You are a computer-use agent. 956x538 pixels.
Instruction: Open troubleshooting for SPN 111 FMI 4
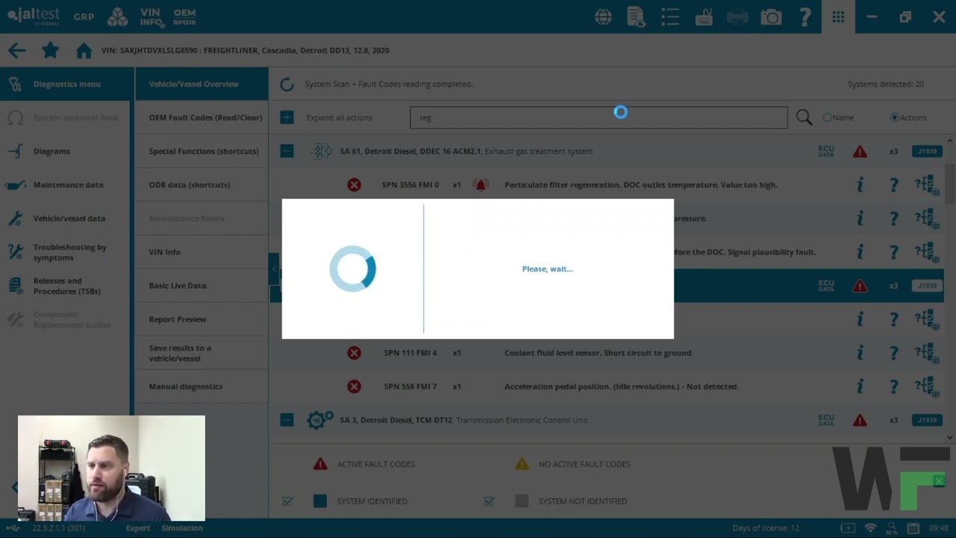927,353
